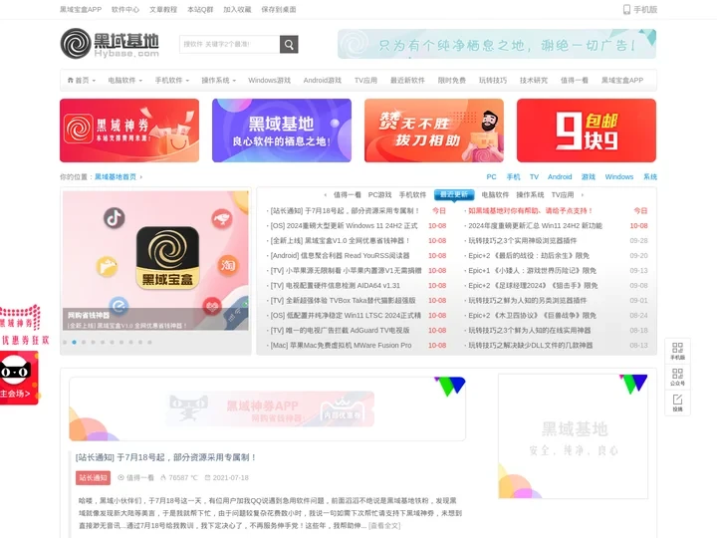Open the headline 于7月18号起 announcement title
717x538 pixels.
click(x=165, y=457)
